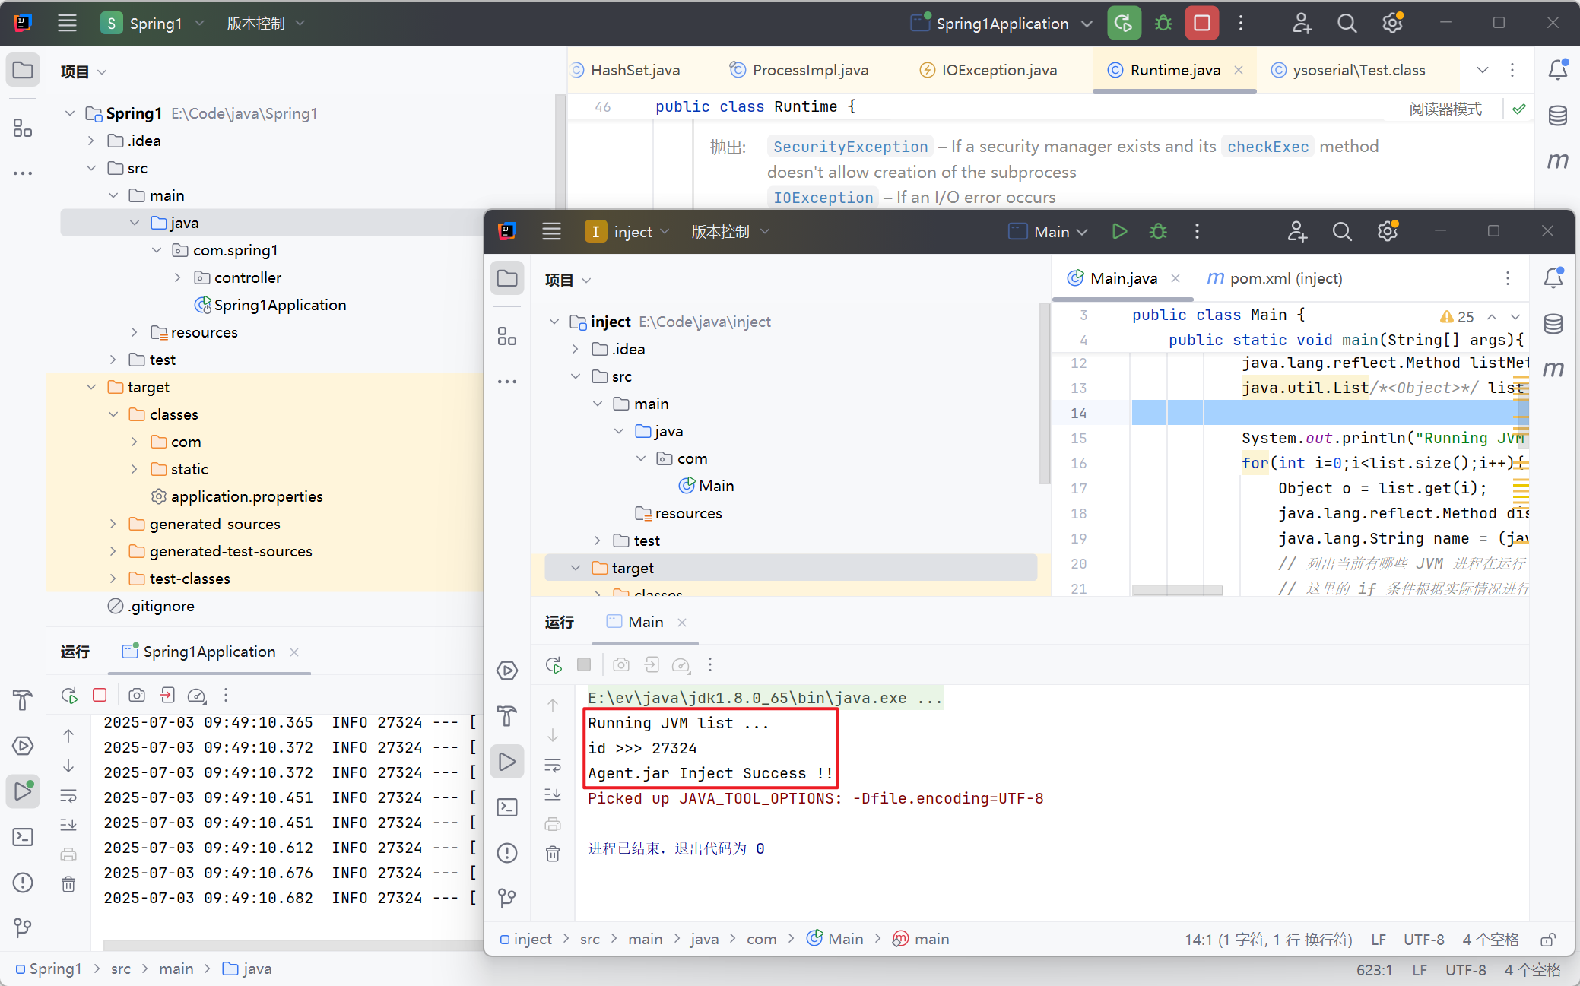Viewport: 1580px width, 986px height.
Task: Switch to the IOException.java editor tab
Action: pos(988,70)
